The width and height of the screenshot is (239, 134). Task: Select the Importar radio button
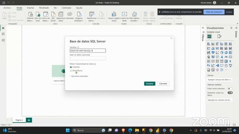tap(71, 67)
